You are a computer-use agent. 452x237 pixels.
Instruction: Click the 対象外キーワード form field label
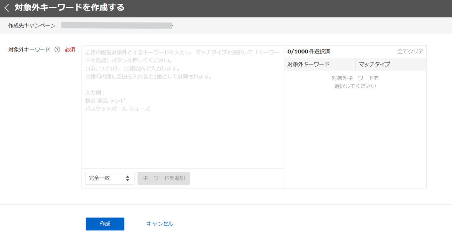coord(29,50)
